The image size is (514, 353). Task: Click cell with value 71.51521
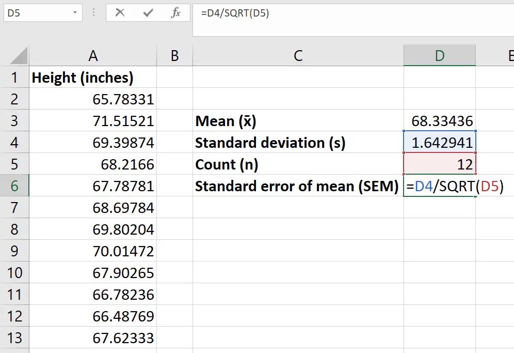93,120
